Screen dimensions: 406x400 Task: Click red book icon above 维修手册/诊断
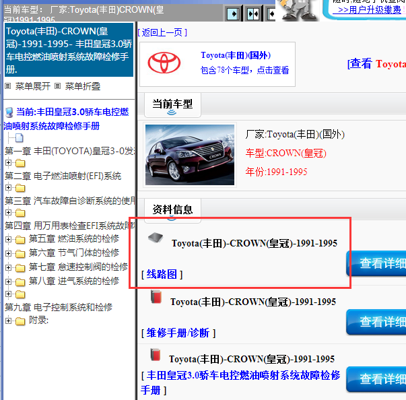tap(156, 297)
